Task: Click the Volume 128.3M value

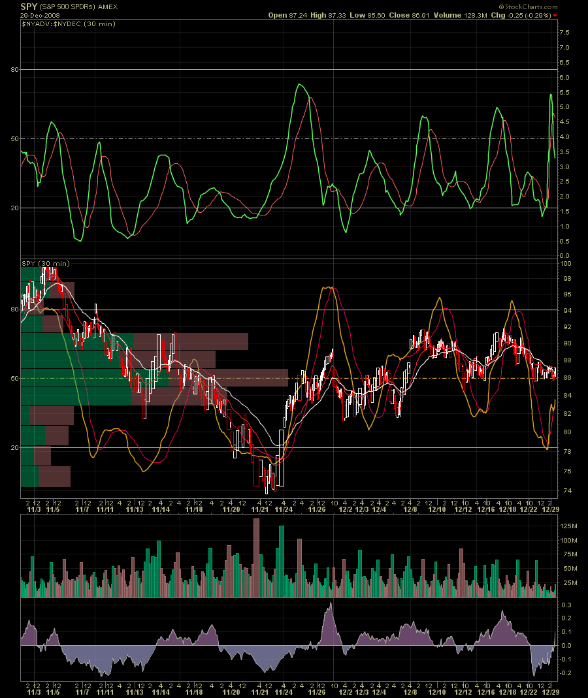Action: pos(461,15)
